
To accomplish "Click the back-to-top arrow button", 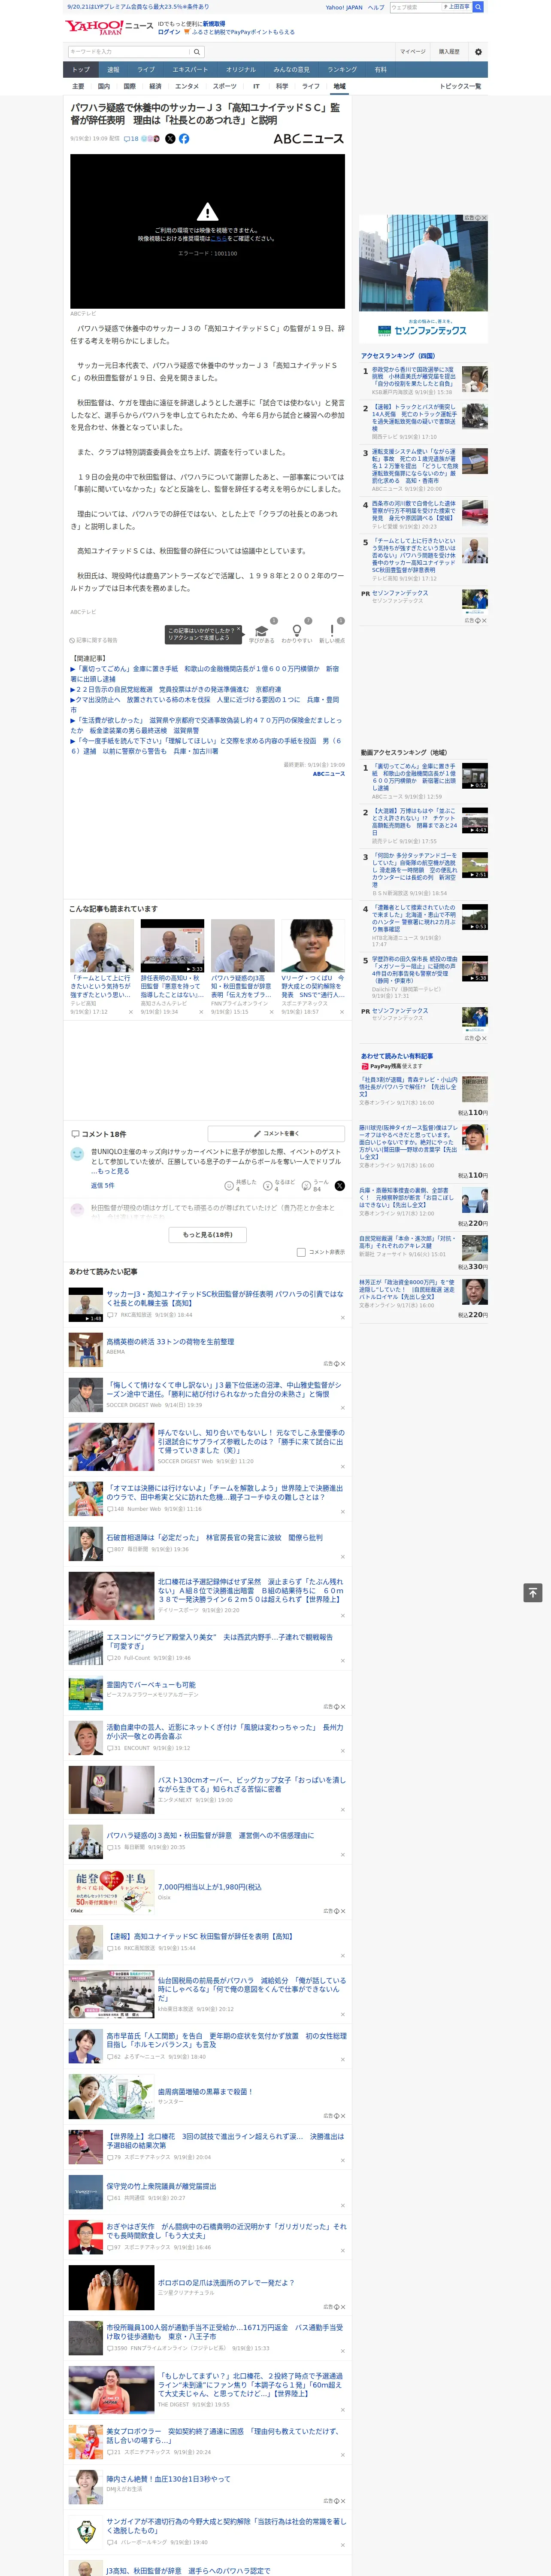I will (x=533, y=1593).
